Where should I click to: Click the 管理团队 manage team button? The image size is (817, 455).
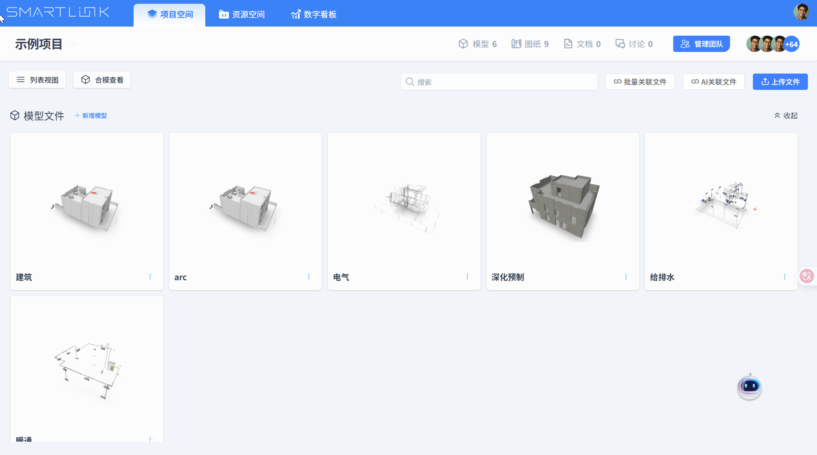pos(701,44)
